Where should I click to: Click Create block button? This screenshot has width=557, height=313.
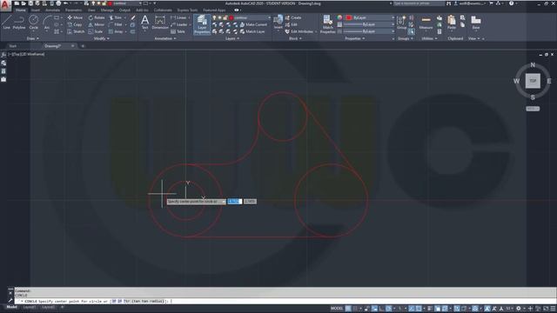(293, 17)
